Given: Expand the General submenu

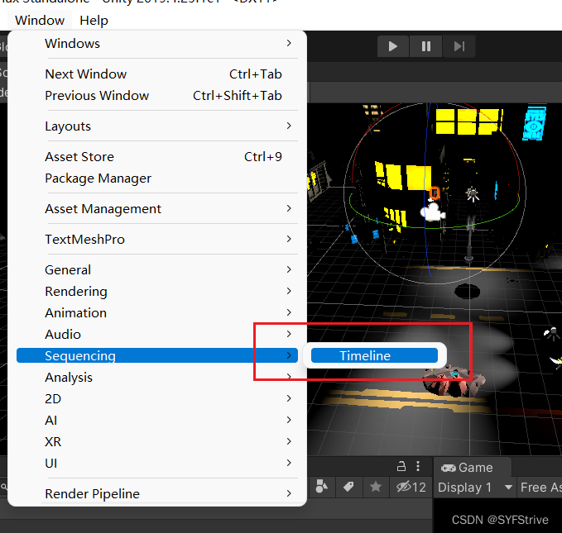Looking at the screenshot, I should click(x=157, y=270).
